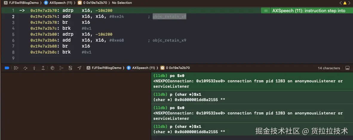Go to the previous issue chevron
The height and width of the screenshot is (140, 353).
point(341,3)
